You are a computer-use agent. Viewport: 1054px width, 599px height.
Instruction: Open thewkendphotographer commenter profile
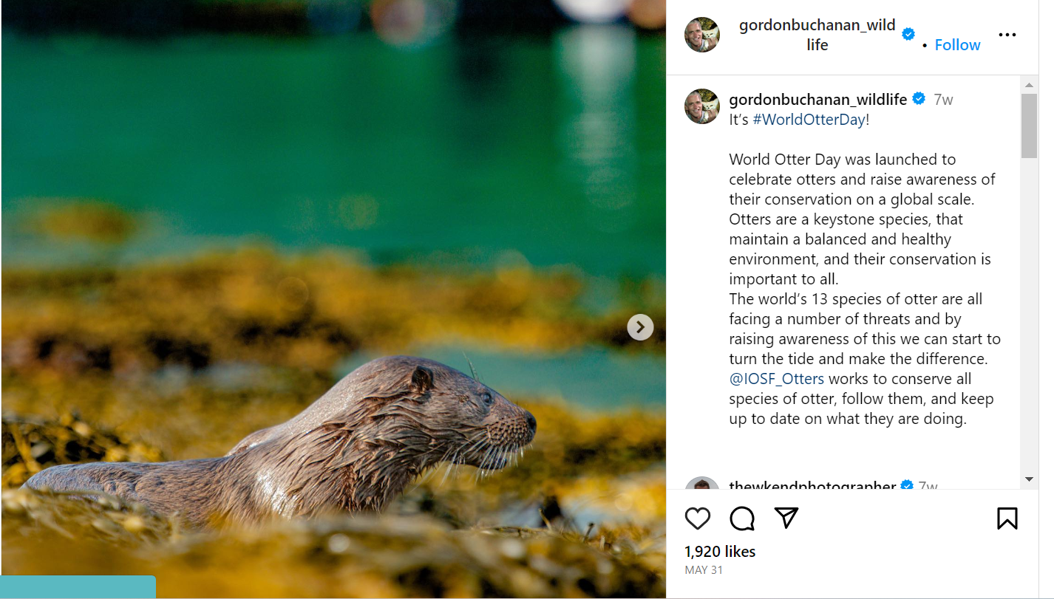(x=812, y=485)
